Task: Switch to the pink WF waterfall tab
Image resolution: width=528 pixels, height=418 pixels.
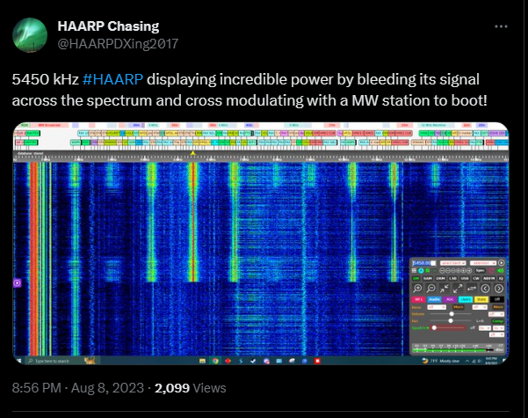Action: [x=418, y=299]
